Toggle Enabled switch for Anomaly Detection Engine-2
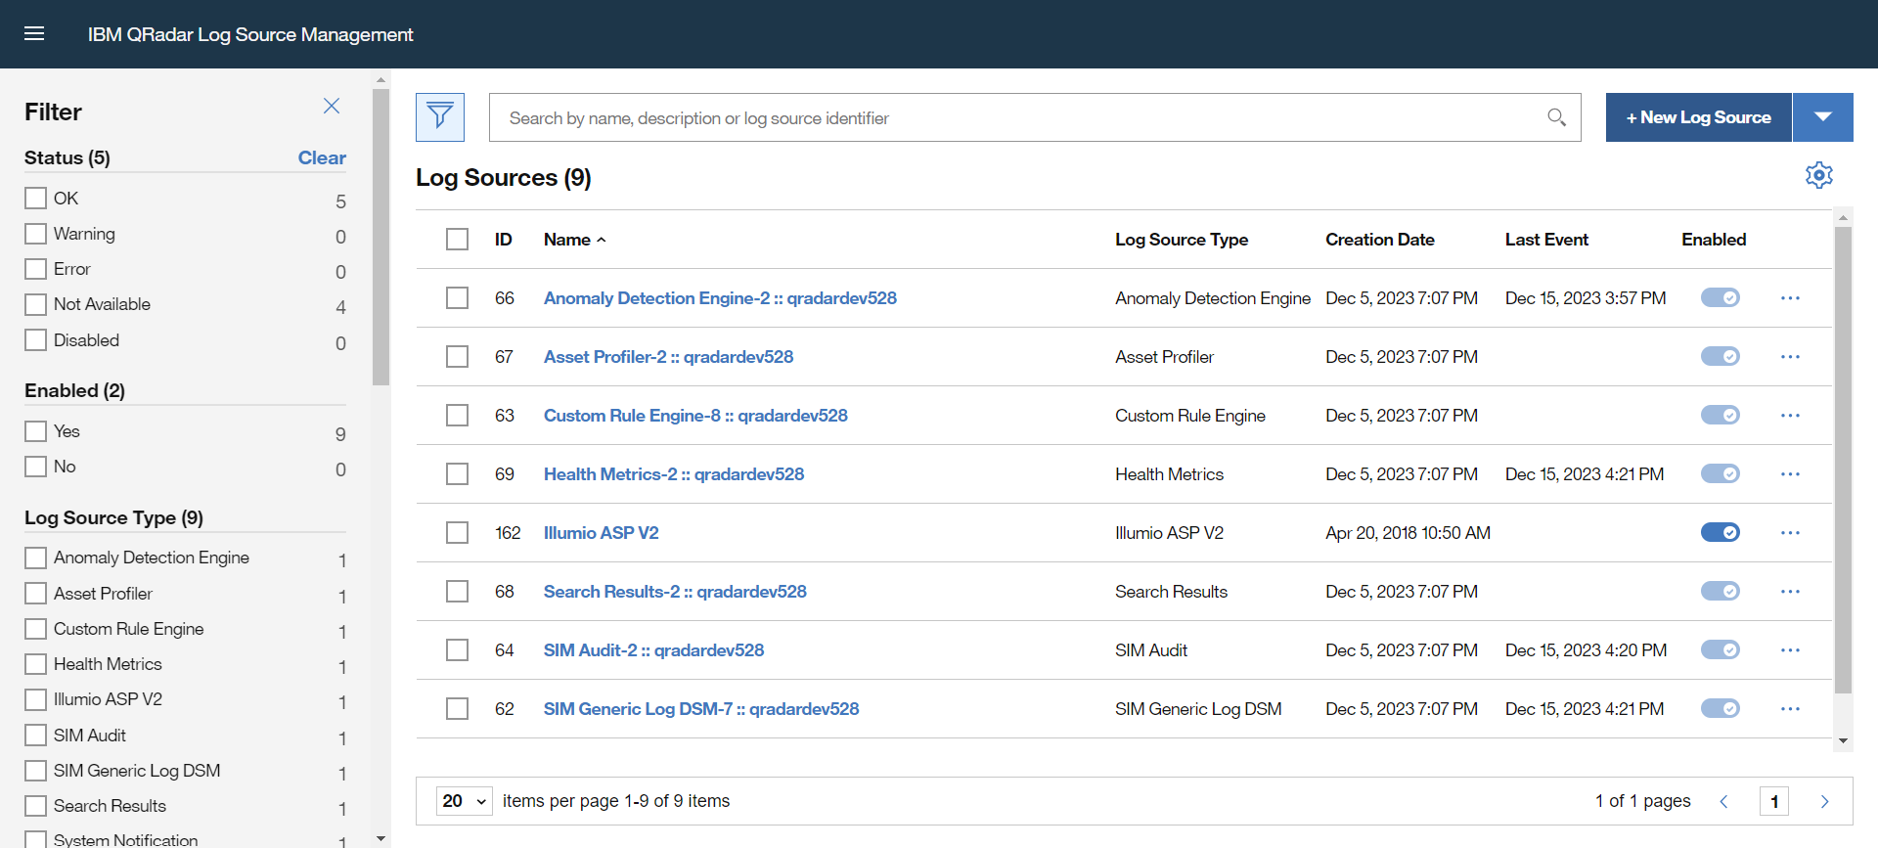Screen dimensions: 1878x848 (1720, 297)
